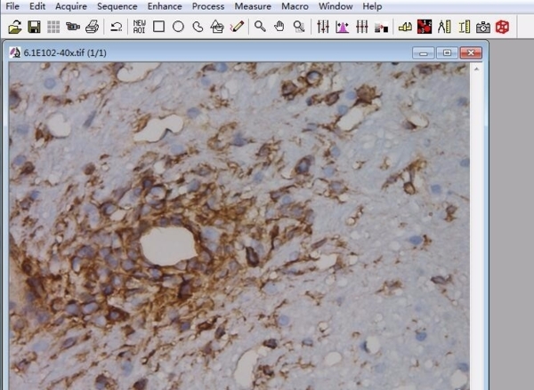This screenshot has height=390, width=534.
Task: Click the image window's scroll up arrow
Action: [x=476, y=69]
